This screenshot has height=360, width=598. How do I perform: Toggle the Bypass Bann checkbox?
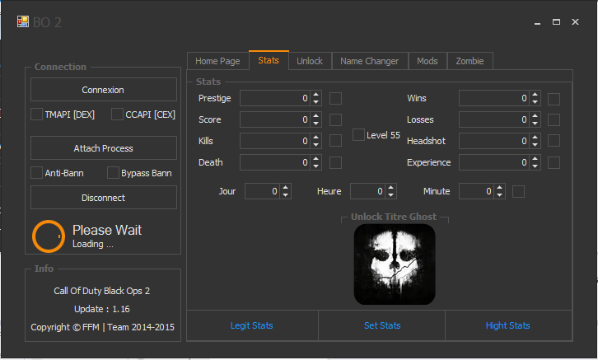pos(113,173)
